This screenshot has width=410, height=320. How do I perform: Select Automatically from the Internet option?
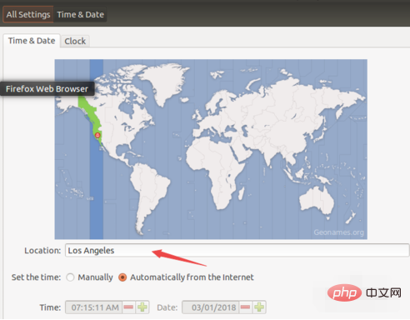tap(122, 277)
